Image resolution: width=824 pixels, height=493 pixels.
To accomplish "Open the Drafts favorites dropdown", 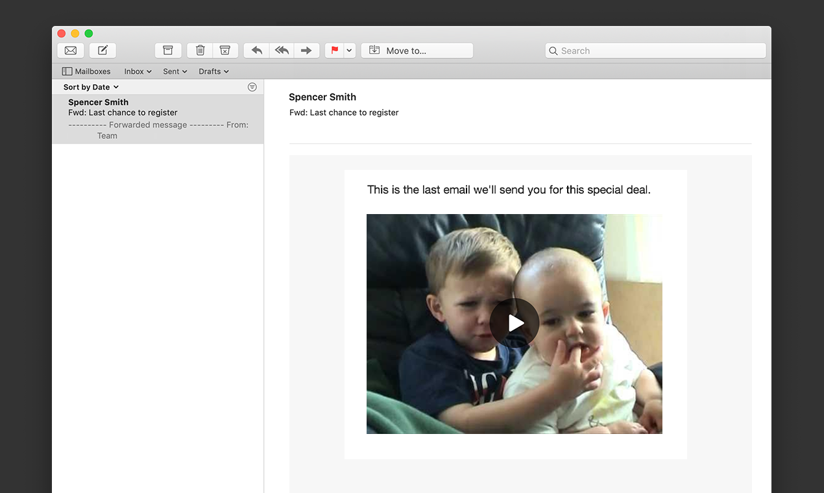I will click(x=213, y=71).
